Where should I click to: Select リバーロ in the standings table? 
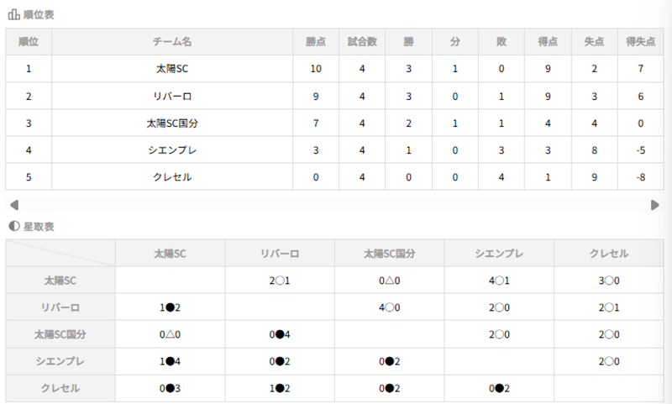[172, 97]
